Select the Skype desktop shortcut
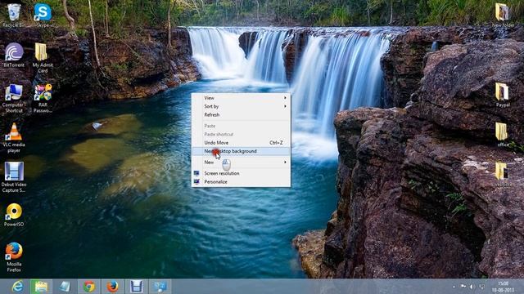Screen dimensions: 524x294 (x=43, y=16)
